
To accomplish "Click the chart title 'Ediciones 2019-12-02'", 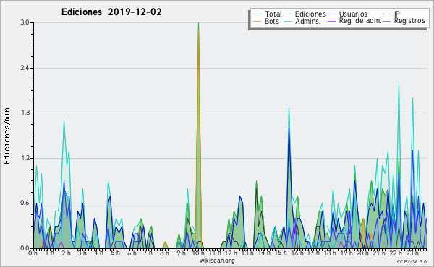I will coord(111,12).
